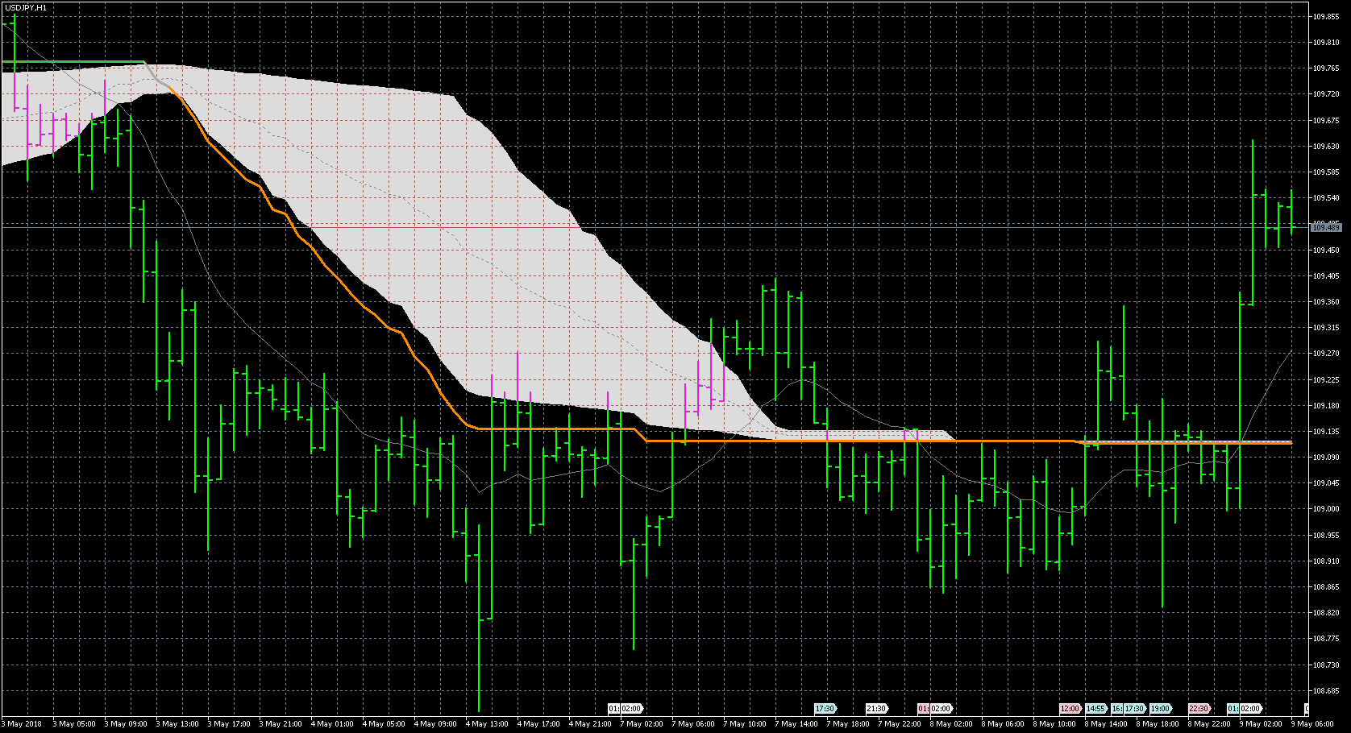Click the 109.855 price axis label
This screenshot has width=1351, height=733.
(1326, 16)
